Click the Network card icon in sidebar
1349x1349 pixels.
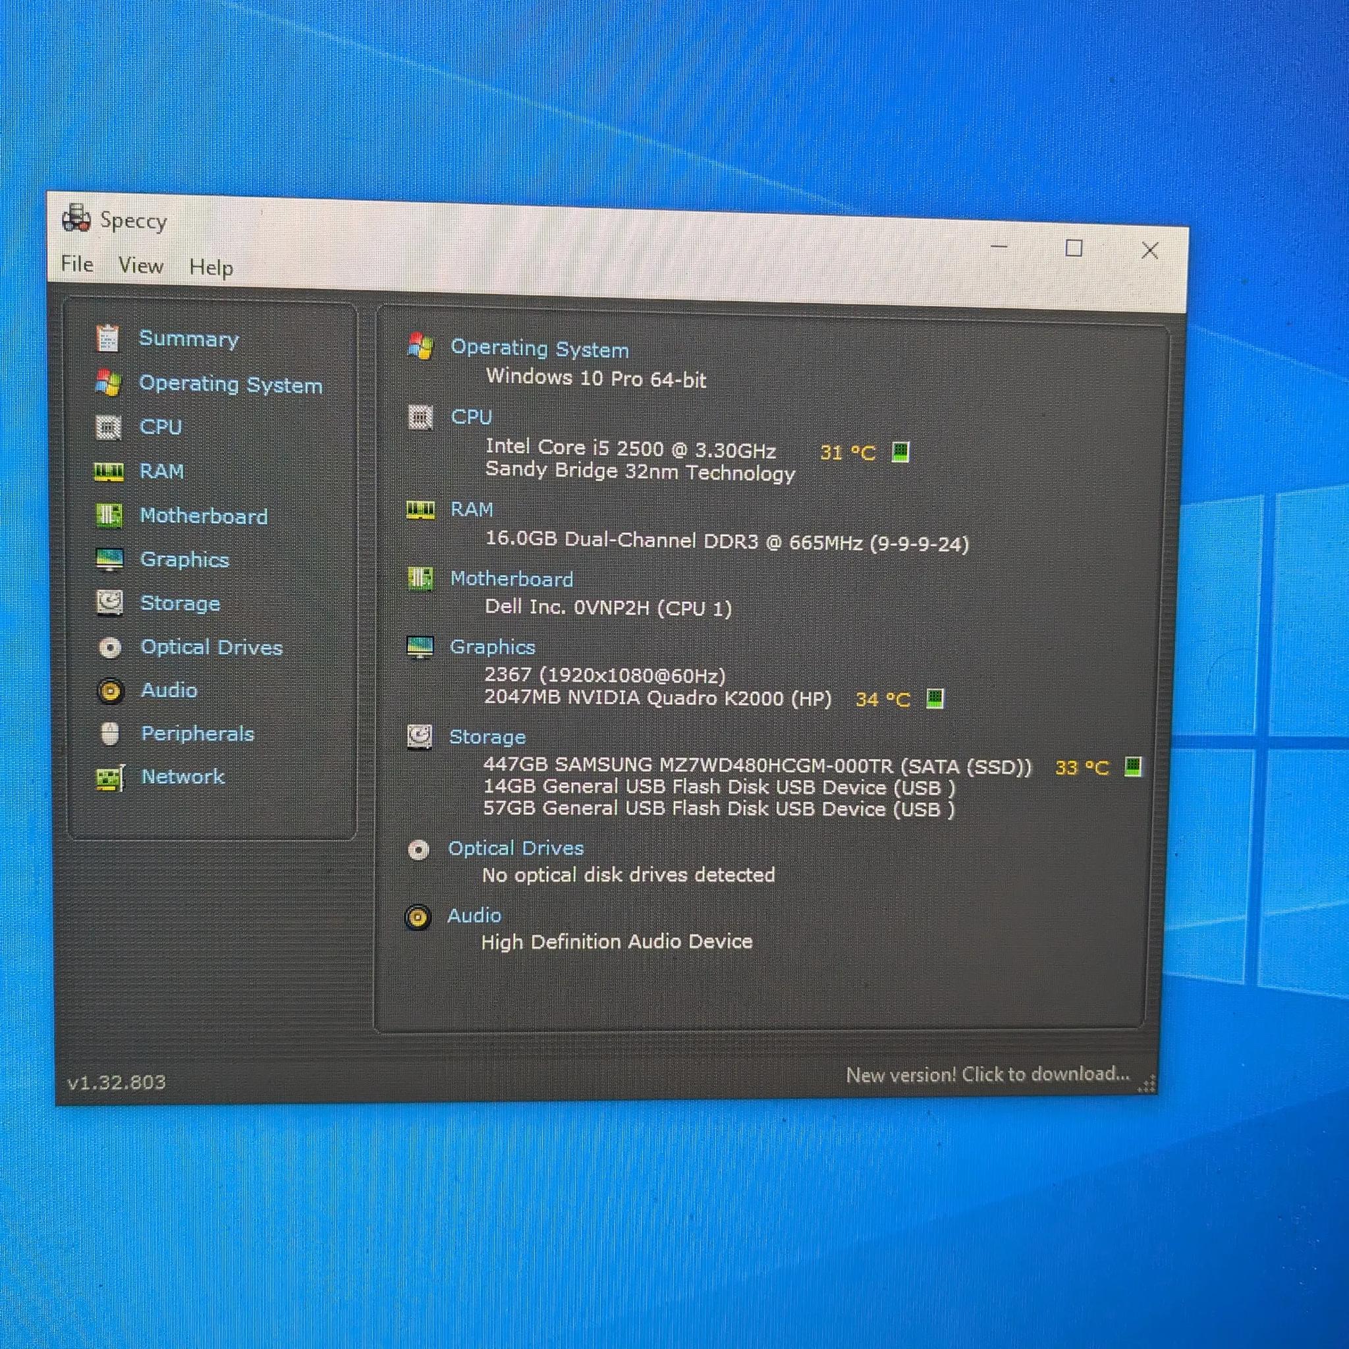click(x=109, y=778)
